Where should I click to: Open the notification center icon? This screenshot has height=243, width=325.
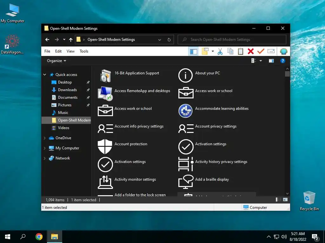[x=315, y=237]
